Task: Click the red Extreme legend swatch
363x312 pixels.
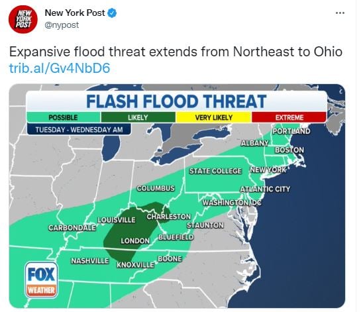Action: pos(289,117)
